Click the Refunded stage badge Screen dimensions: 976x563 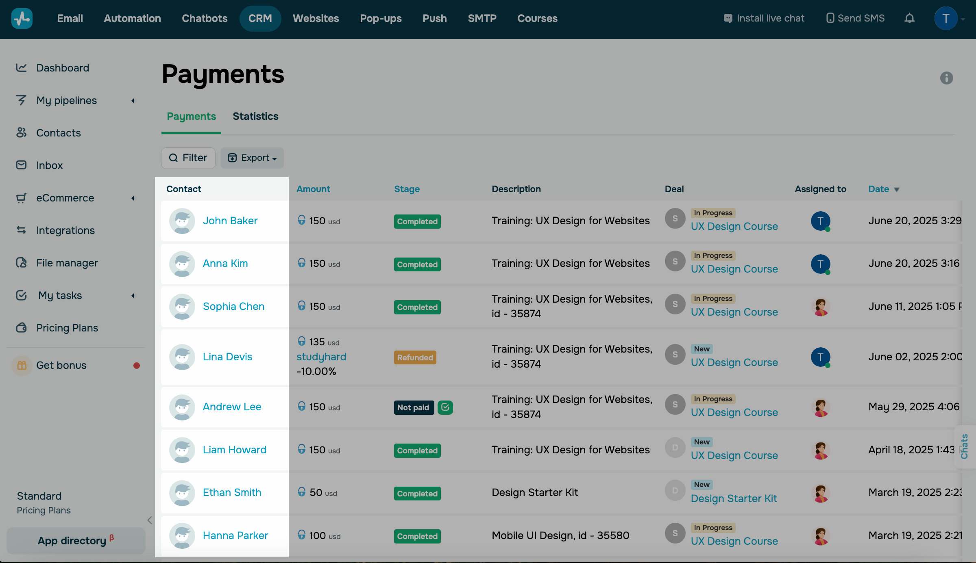point(415,357)
